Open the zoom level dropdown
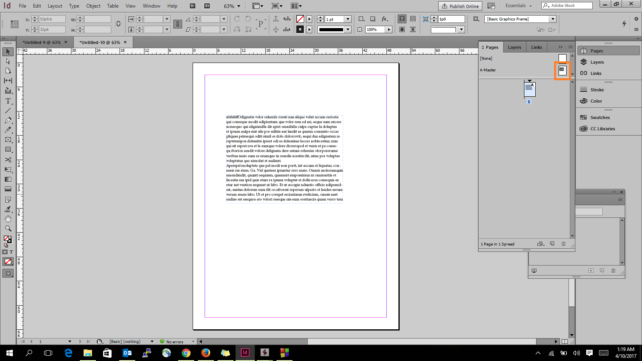Screen dimensions: 642x361 point(238,6)
